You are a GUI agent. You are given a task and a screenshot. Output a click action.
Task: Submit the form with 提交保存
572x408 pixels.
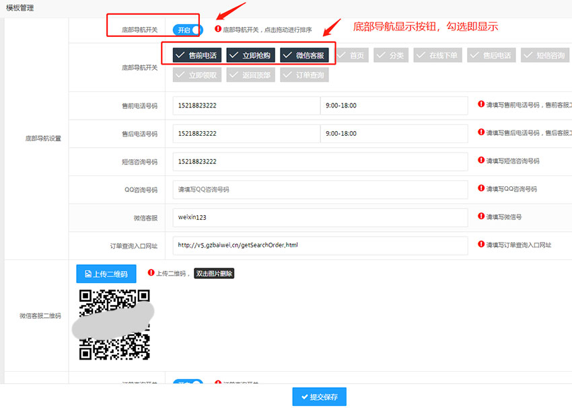tap(319, 397)
